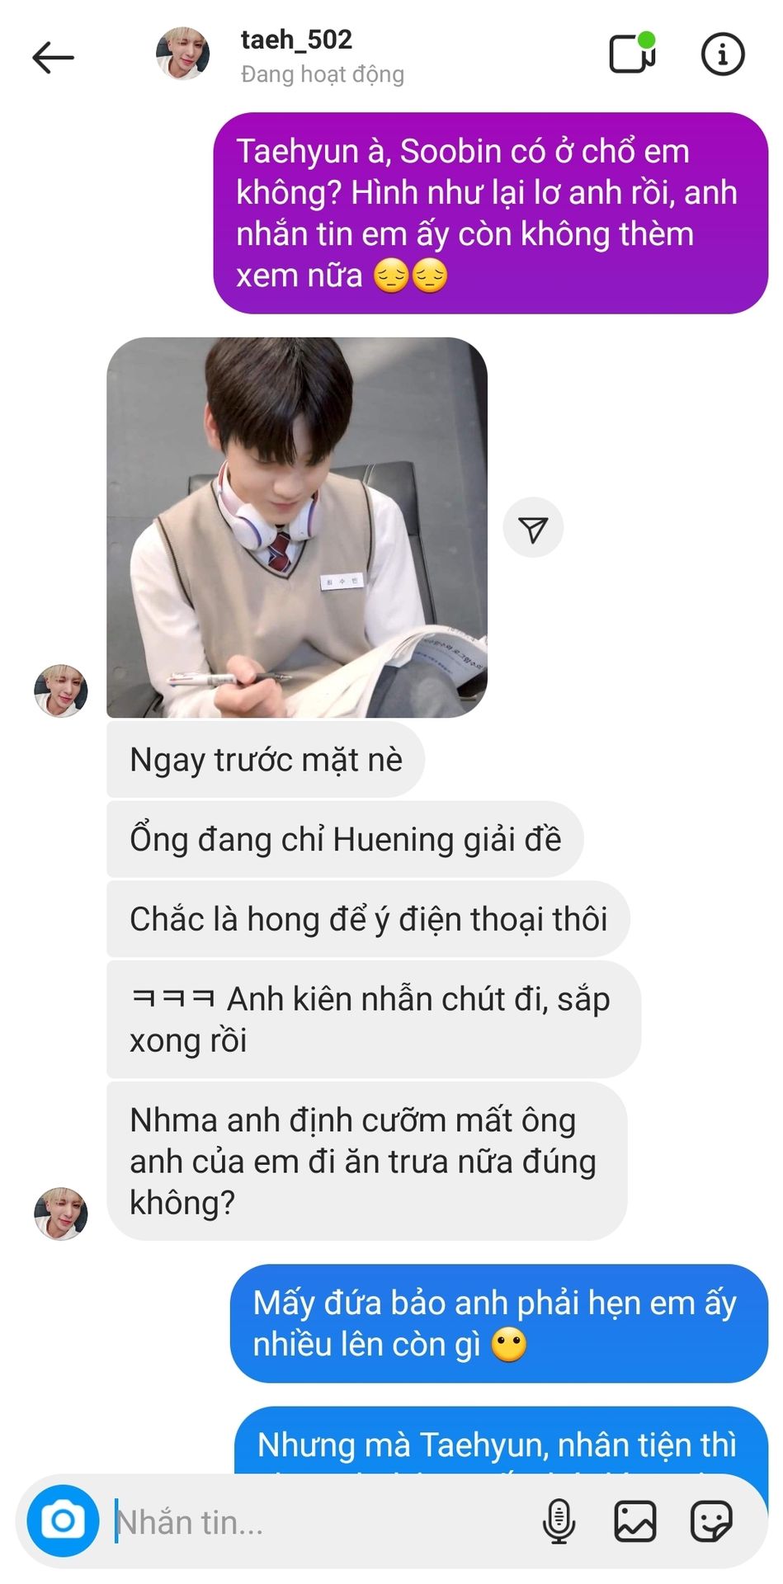The width and height of the screenshot is (783, 1584).
Task: Select the purple 'Taehyun à, Soobin' message bubble
Action: click(490, 213)
